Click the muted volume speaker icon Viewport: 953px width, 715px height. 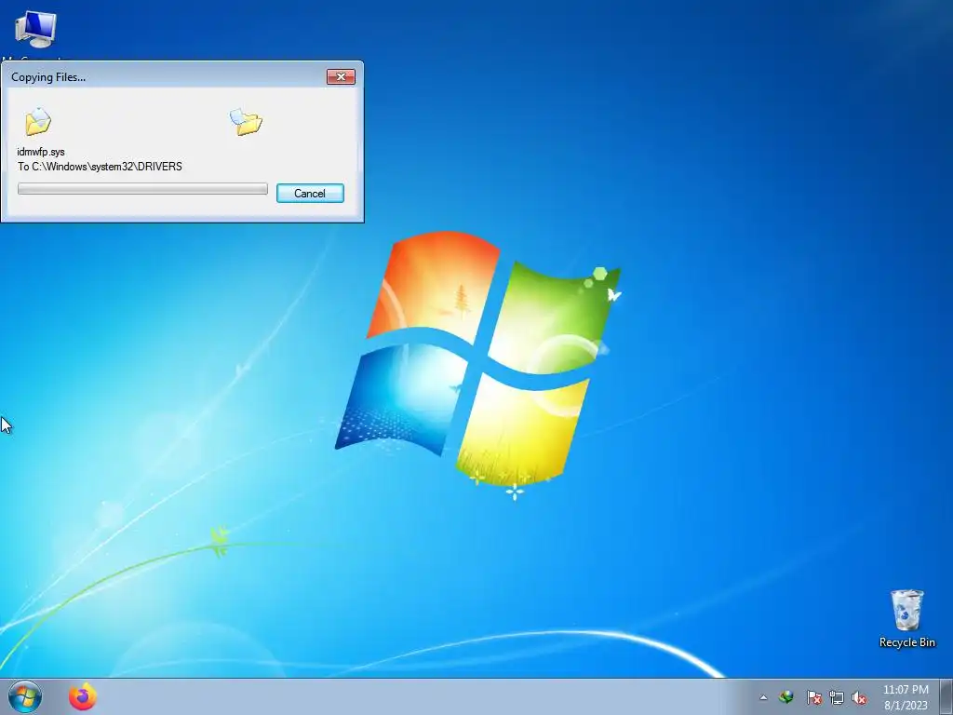coord(859,697)
